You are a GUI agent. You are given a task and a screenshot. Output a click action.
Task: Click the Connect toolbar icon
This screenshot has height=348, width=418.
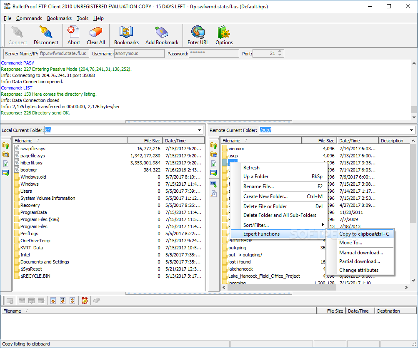(x=18, y=35)
